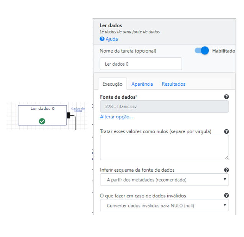The width and height of the screenshot is (244, 237).
Task: Toggle the Habilitado switch off
Action: coord(201,51)
